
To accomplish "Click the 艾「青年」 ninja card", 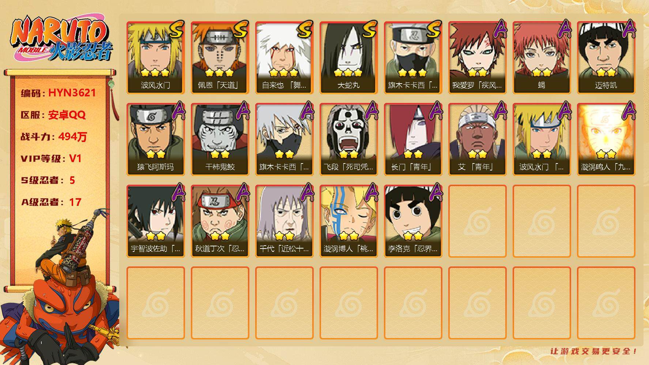I will click(x=478, y=139).
